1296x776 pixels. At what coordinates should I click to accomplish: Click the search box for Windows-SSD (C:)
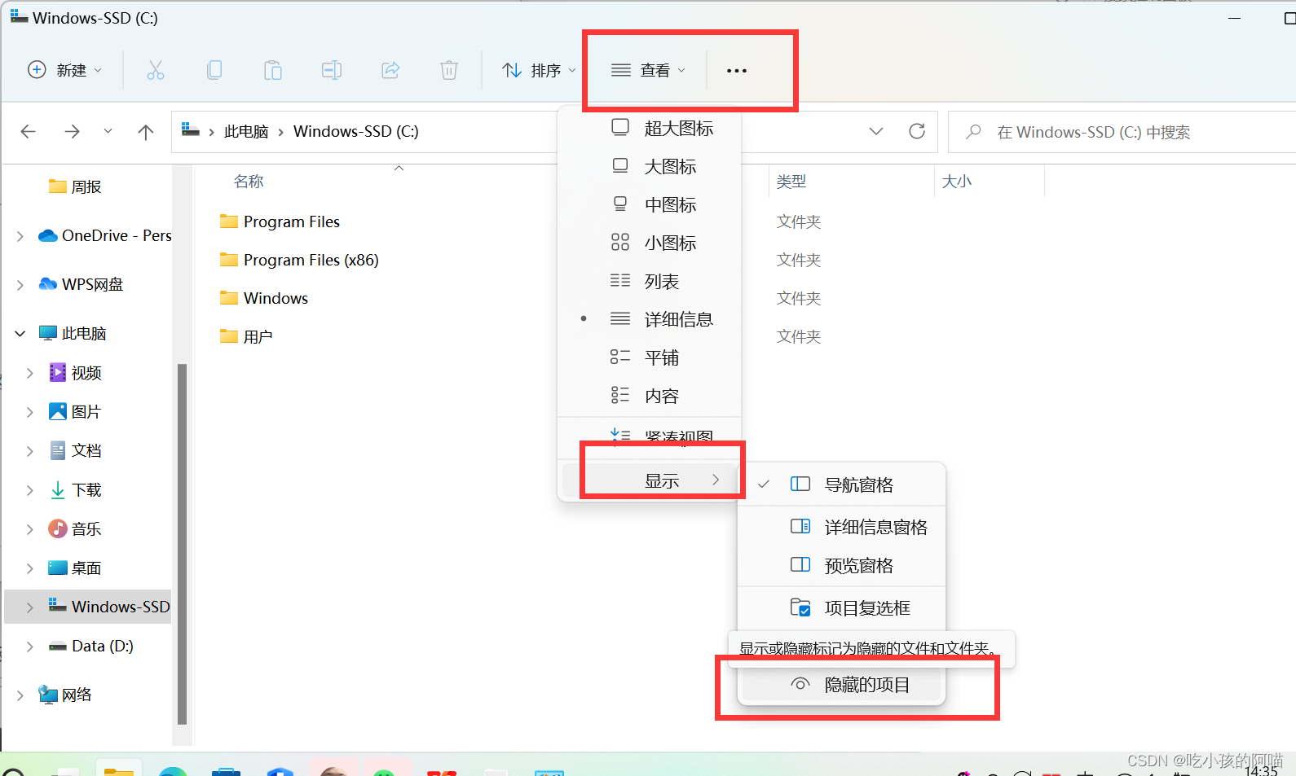[1122, 132]
